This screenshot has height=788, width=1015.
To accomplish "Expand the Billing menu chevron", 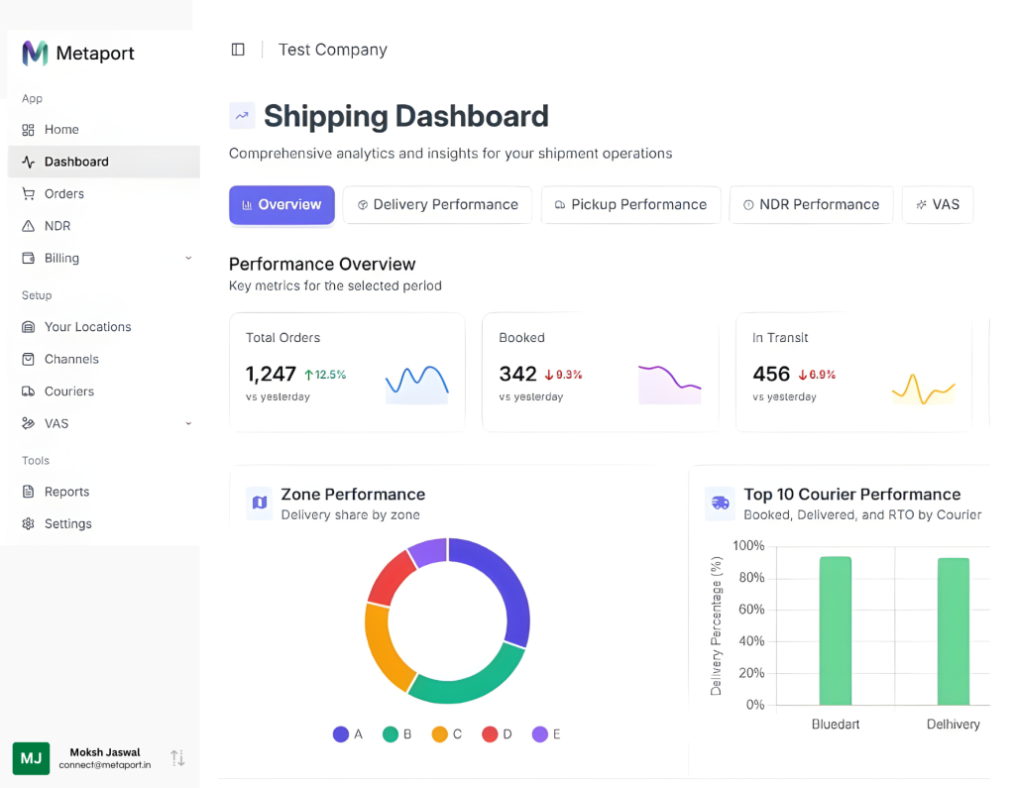I will pos(188,258).
